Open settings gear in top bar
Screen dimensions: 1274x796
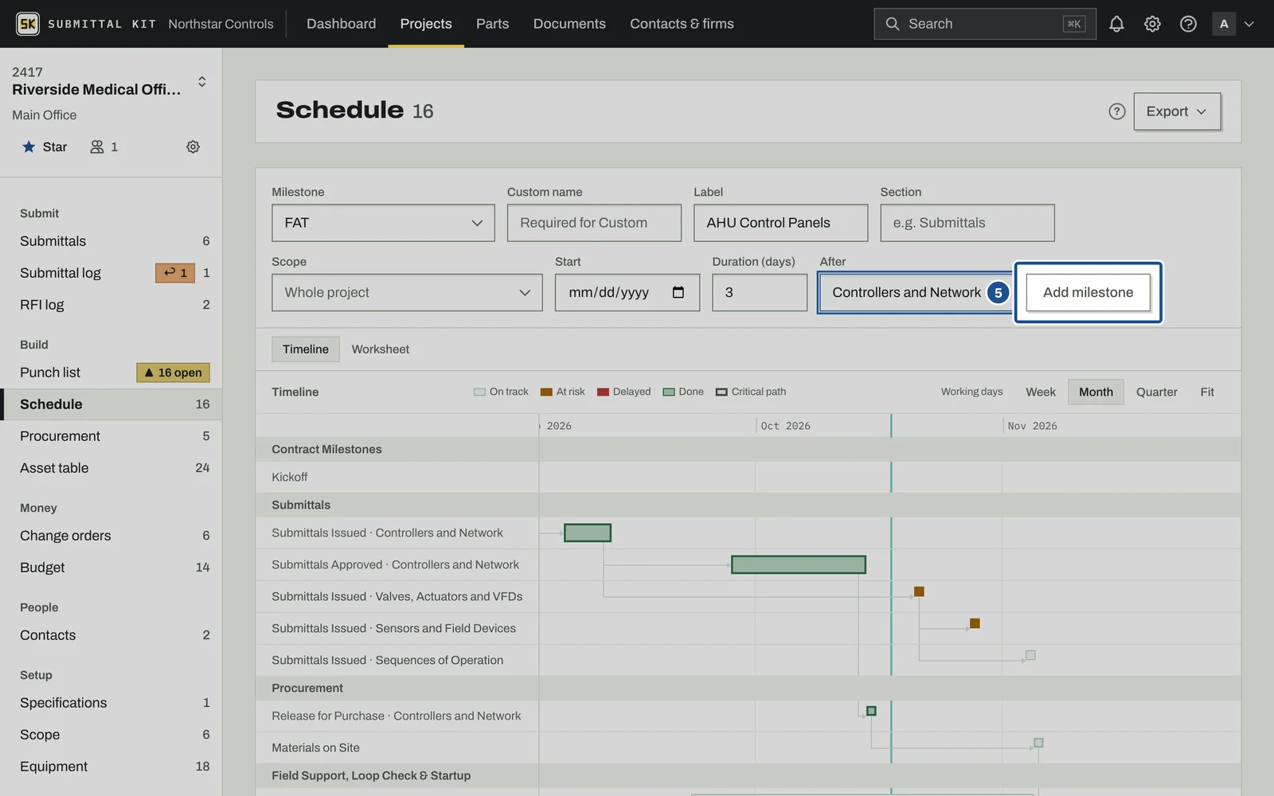tap(1152, 24)
